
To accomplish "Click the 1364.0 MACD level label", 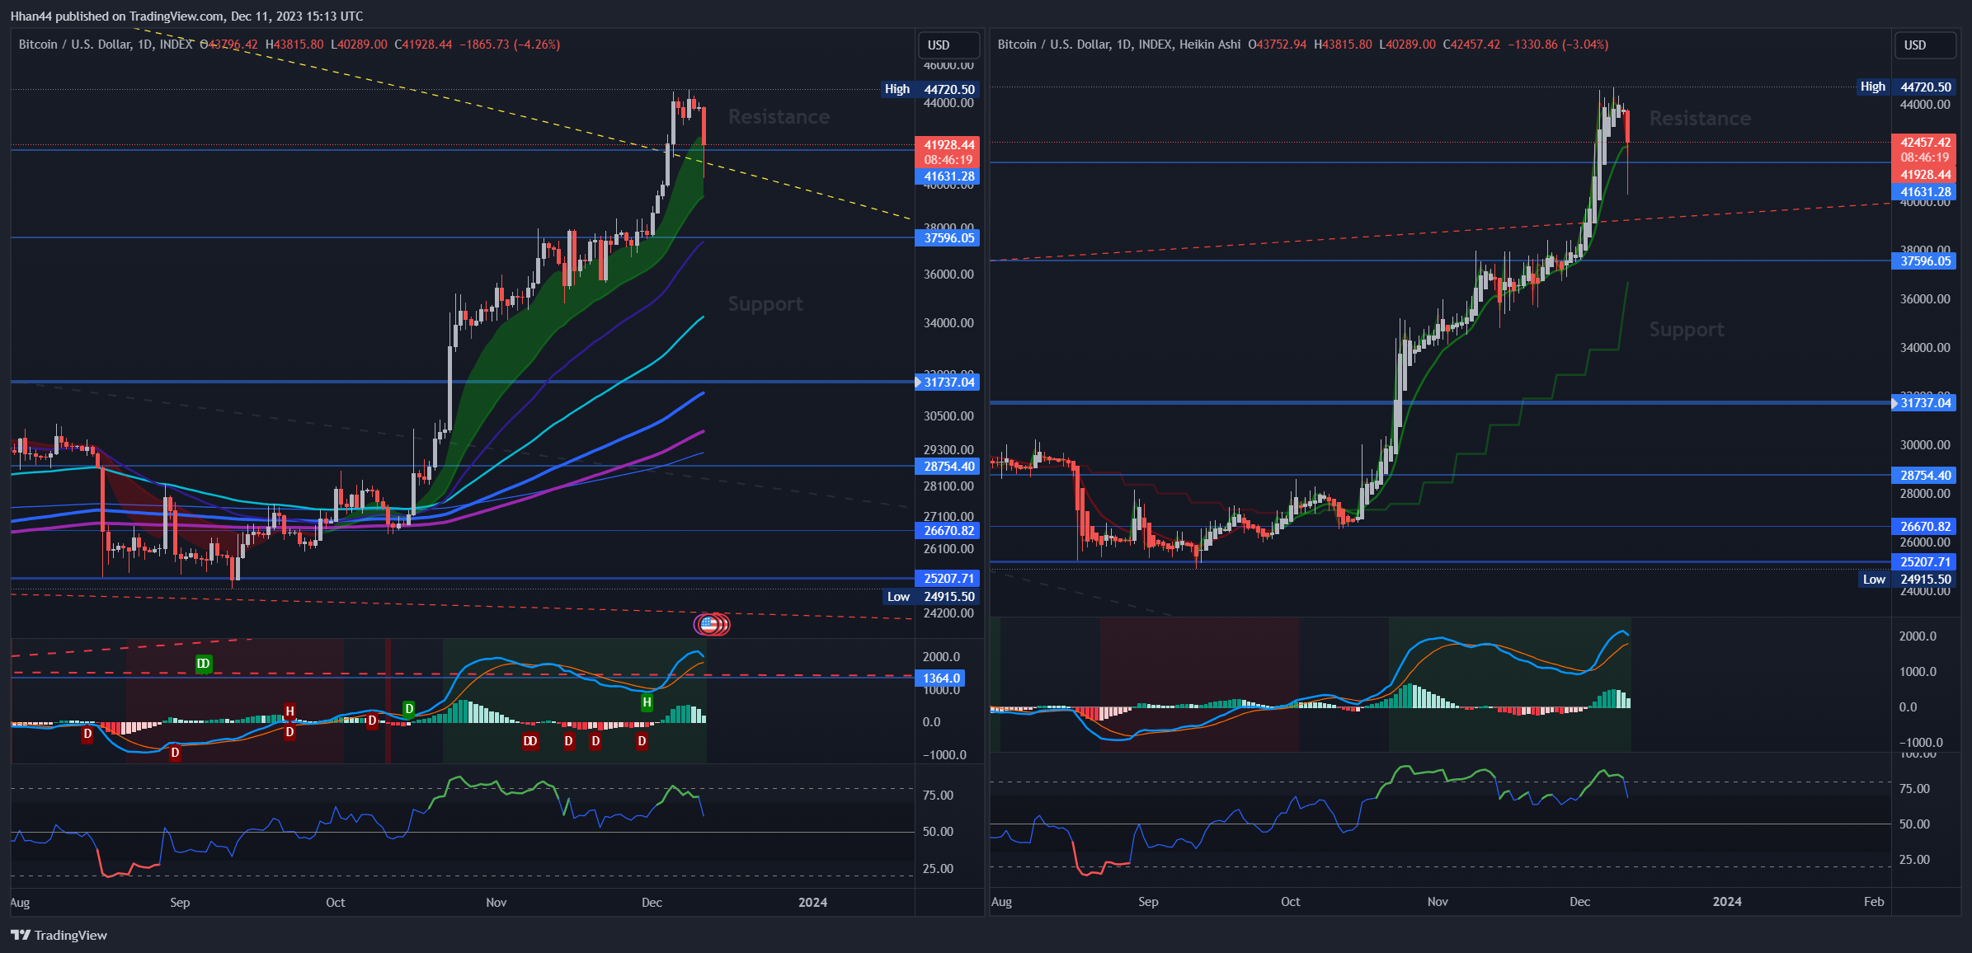I will pyautogui.click(x=940, y=678).
